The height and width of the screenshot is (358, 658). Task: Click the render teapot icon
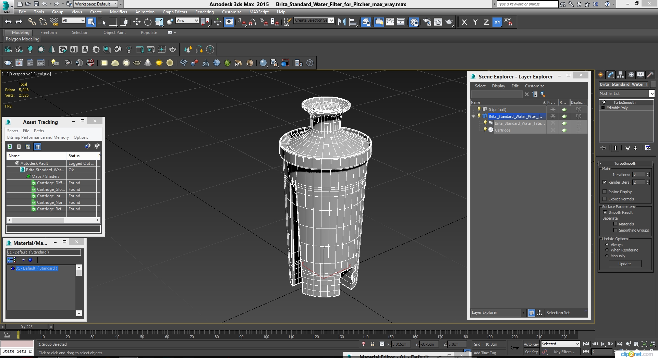point(449,22)
